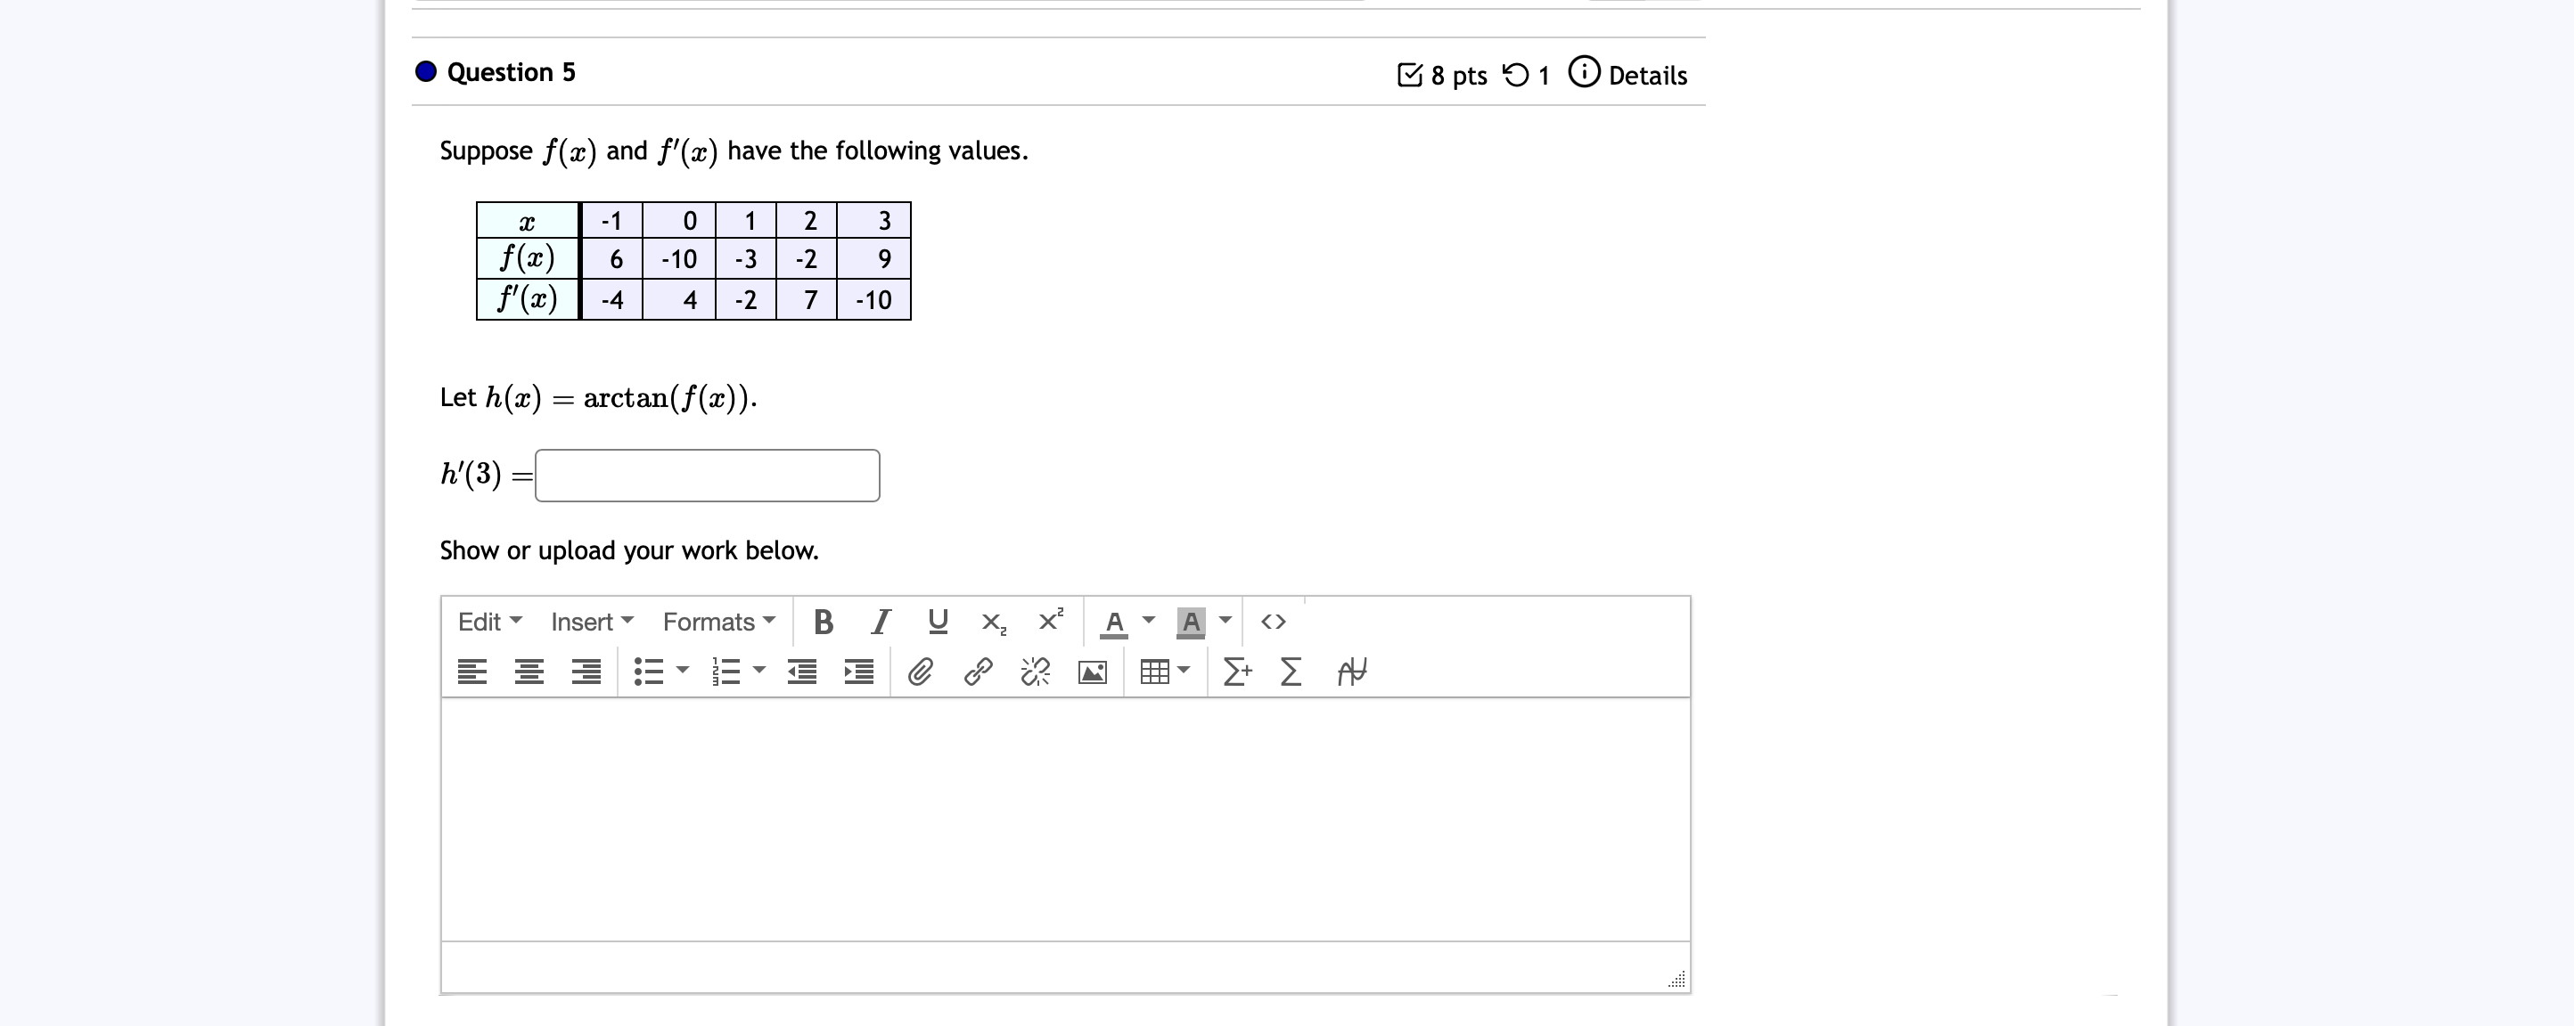Toggle the numbered list formatting
The height and width of the screenshot is (1026, 2574).
(728, 672)
